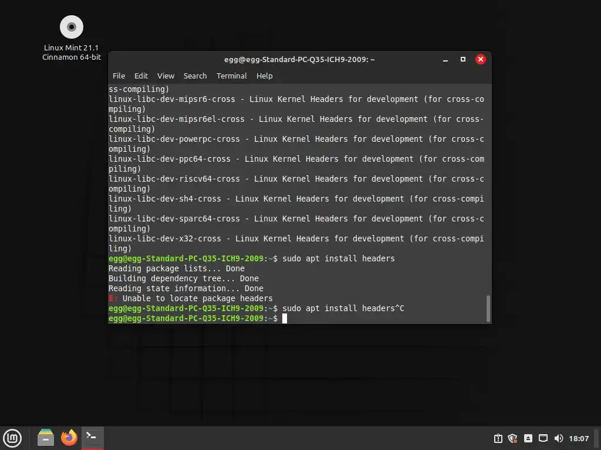
Task: Click the 'Unable to locate package headers' line
Action: point(191,298)
